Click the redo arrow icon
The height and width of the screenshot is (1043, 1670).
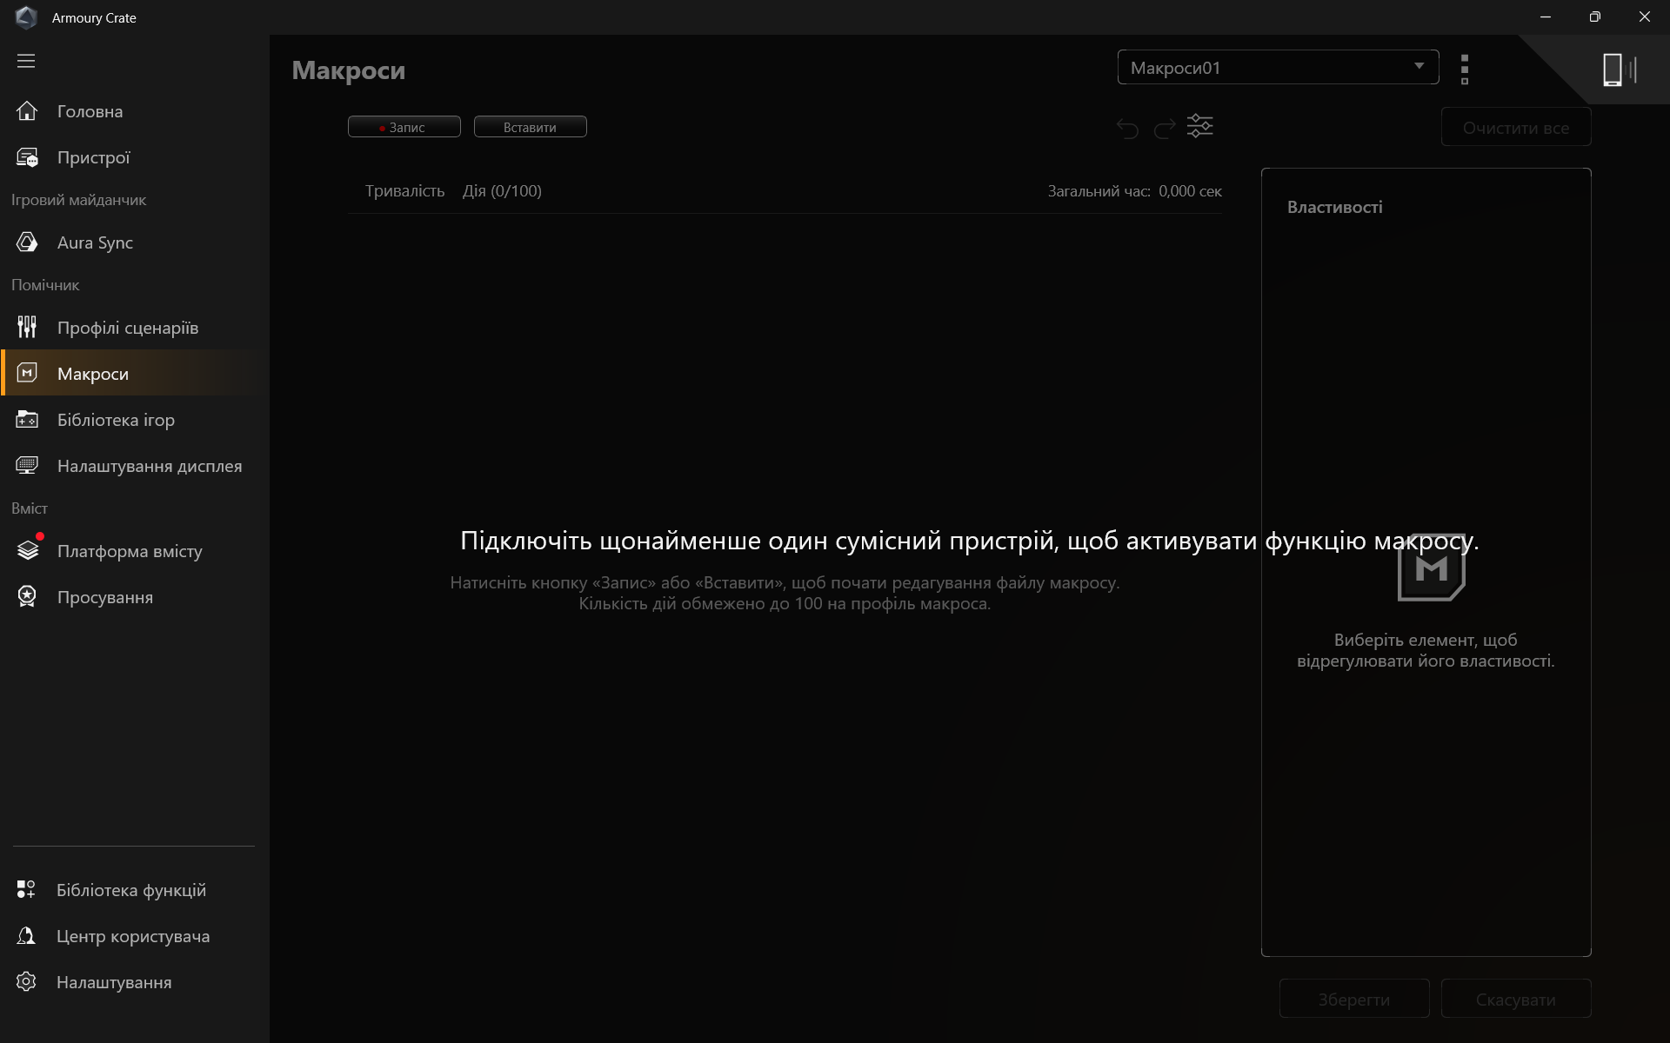coord(1164,129)
